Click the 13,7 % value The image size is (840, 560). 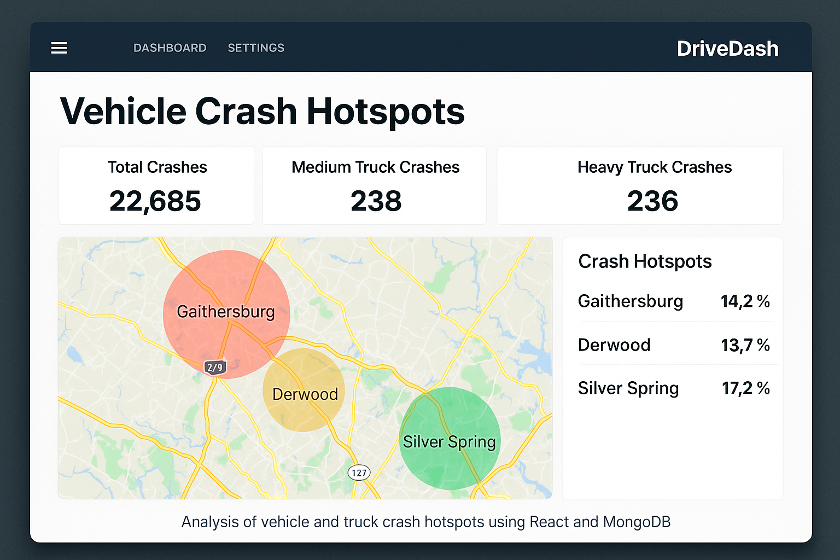click(x=745, y=345)
